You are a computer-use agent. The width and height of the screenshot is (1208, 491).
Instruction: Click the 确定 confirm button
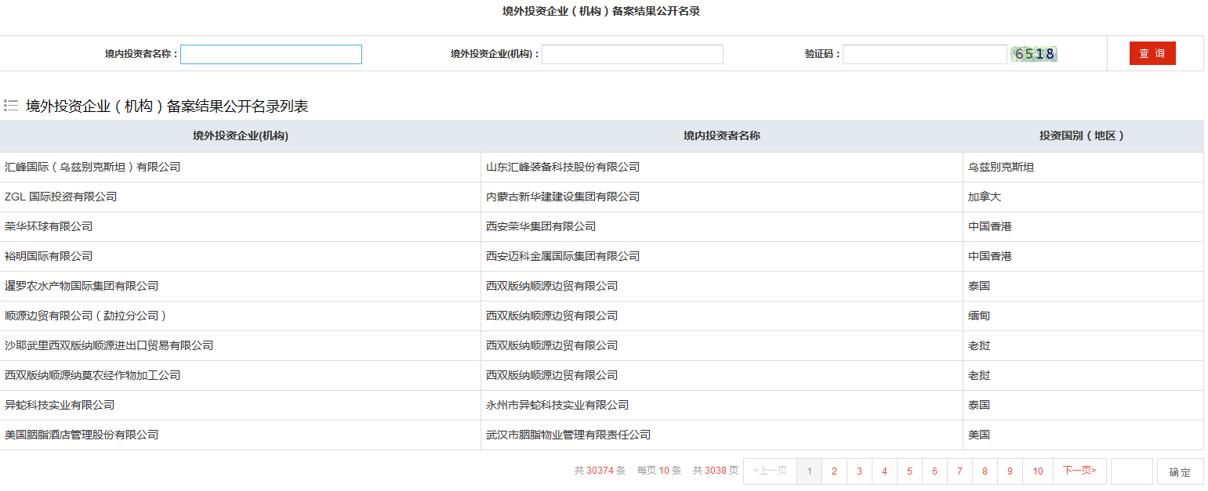coord(1180,472)
